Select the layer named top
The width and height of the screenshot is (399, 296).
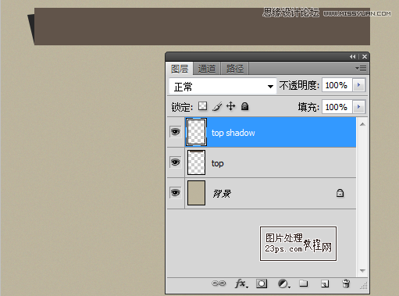coord(217,163)
